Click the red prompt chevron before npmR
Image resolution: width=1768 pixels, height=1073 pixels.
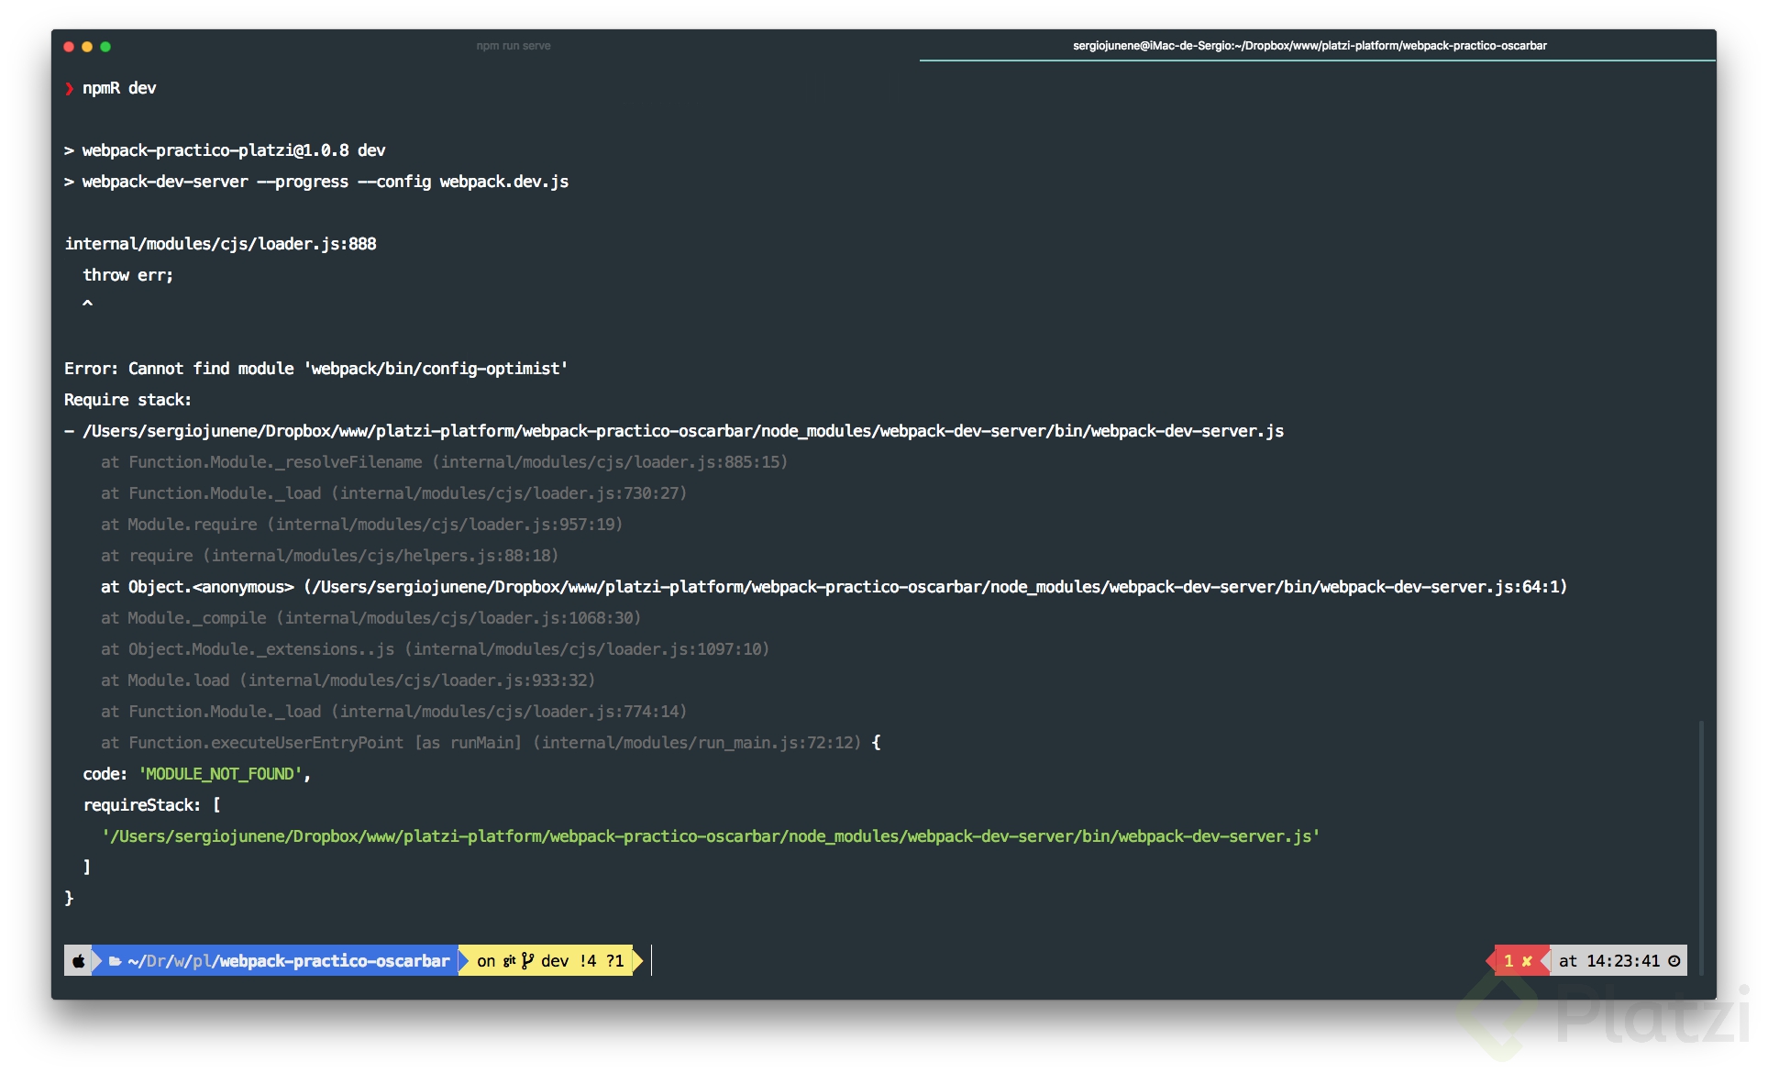(x=70, y=88)
